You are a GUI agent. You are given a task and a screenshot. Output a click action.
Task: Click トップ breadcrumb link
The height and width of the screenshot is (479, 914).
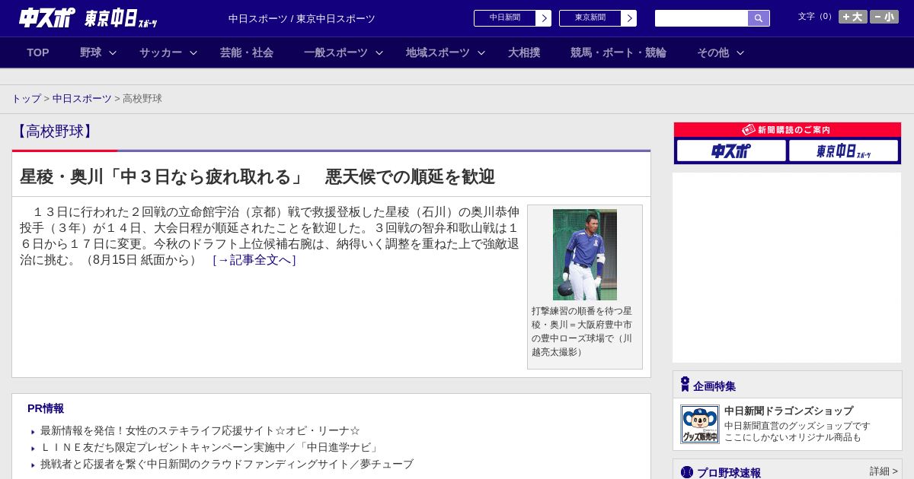[x=26, y=99]
